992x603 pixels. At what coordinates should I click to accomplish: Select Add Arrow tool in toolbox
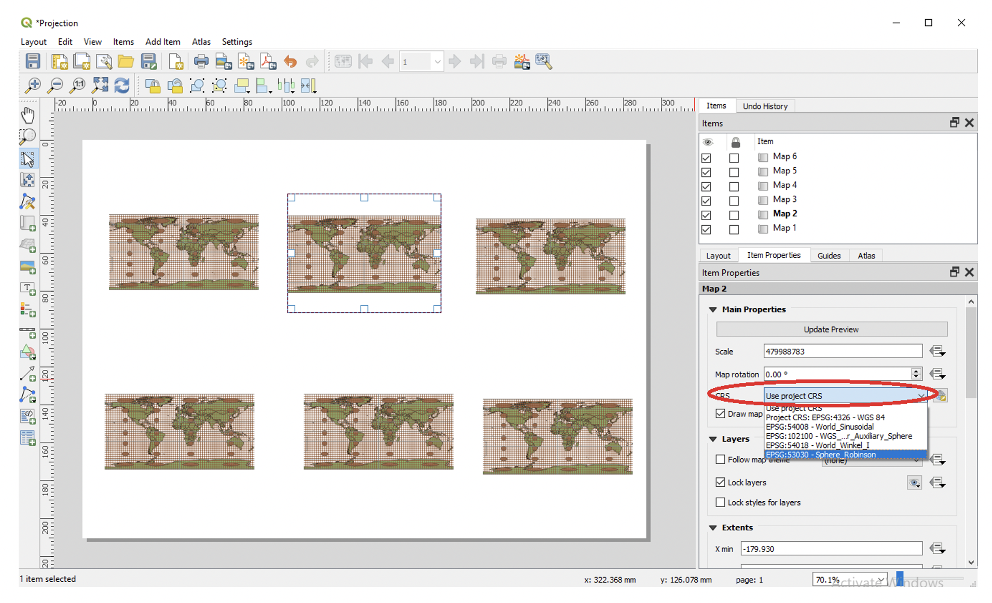(x=27, y=373)
